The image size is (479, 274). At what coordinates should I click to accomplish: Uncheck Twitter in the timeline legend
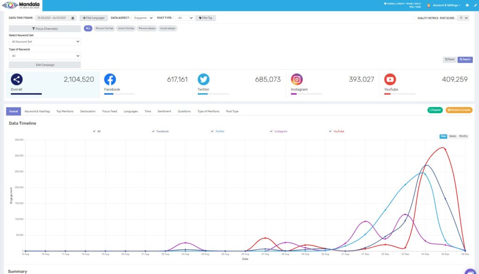(x=212, y=131)
